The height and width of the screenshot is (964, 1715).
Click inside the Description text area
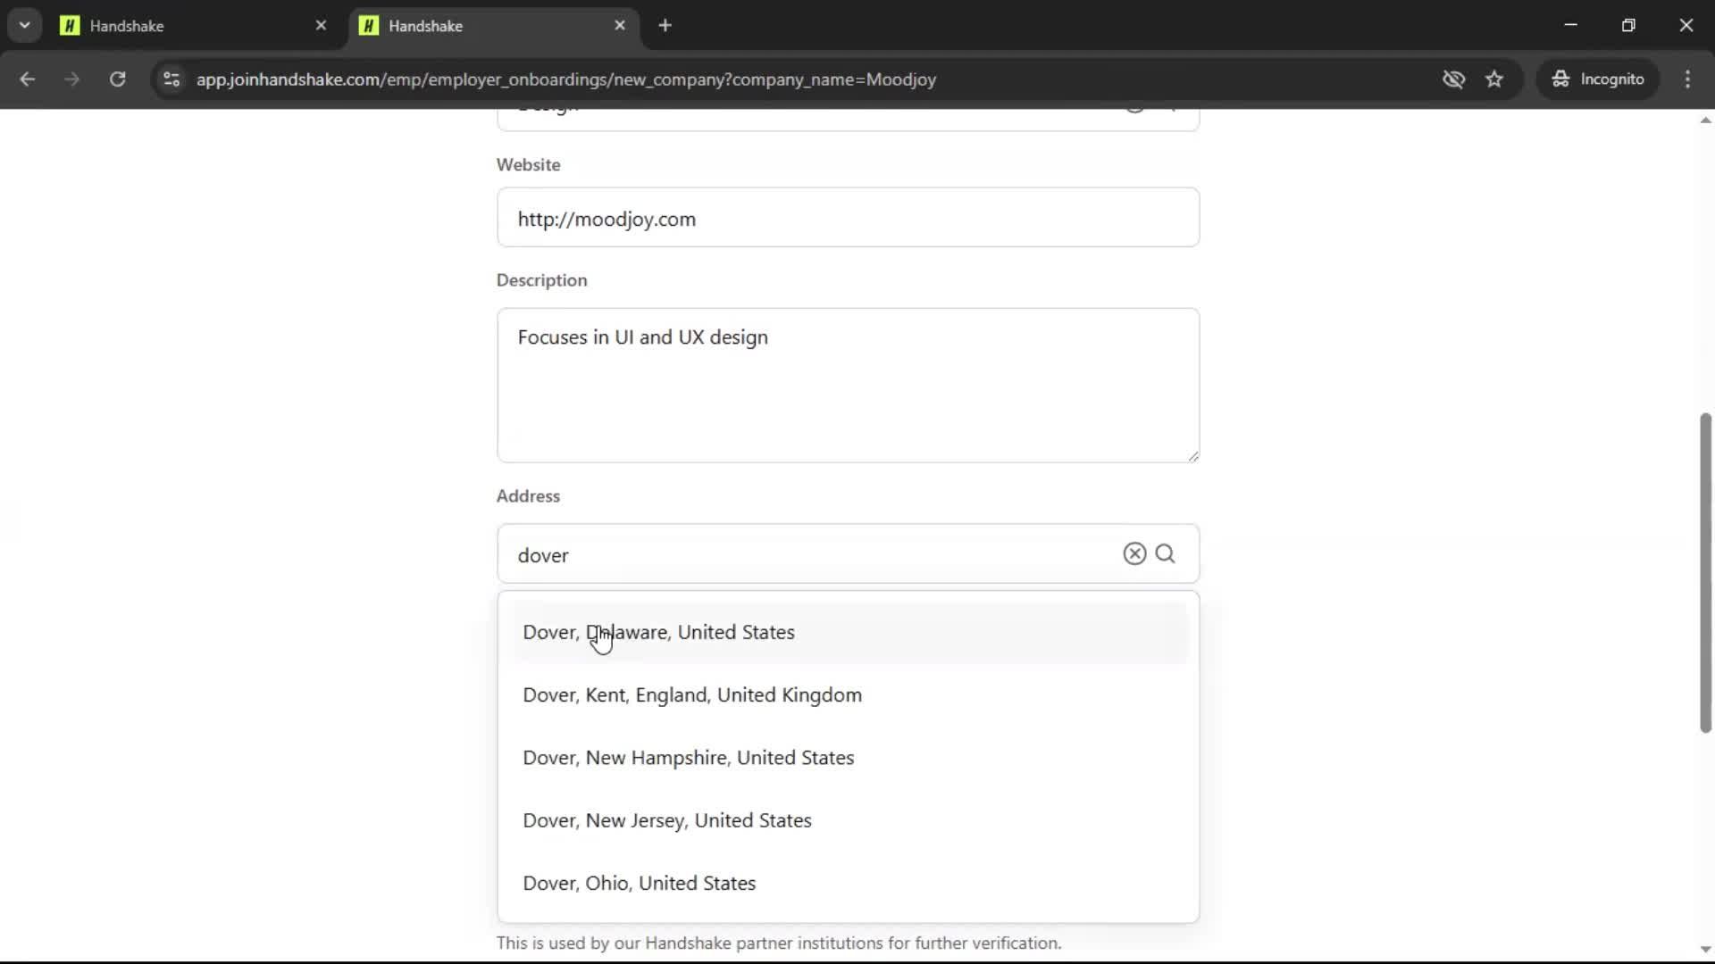[848, 386]
